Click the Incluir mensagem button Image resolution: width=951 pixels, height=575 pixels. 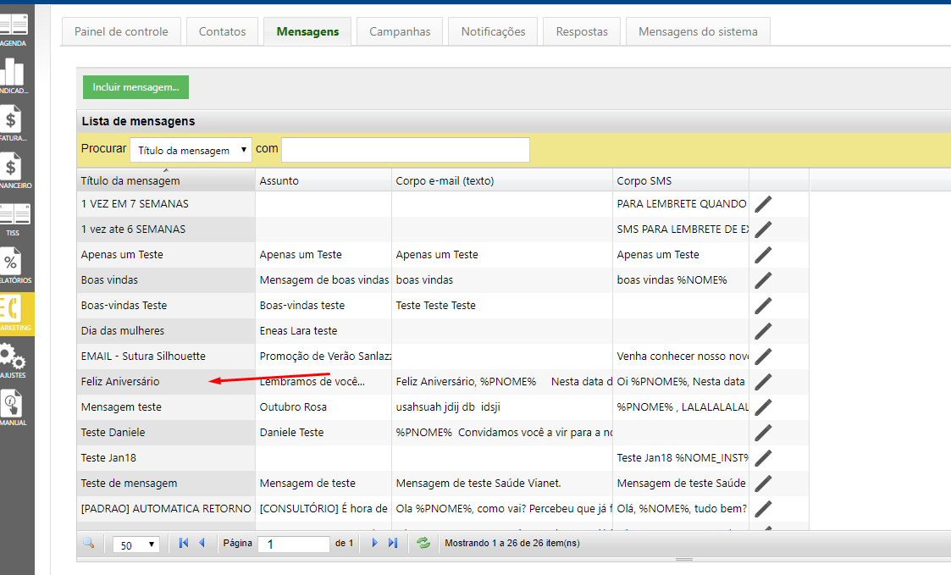coord(135,87)
